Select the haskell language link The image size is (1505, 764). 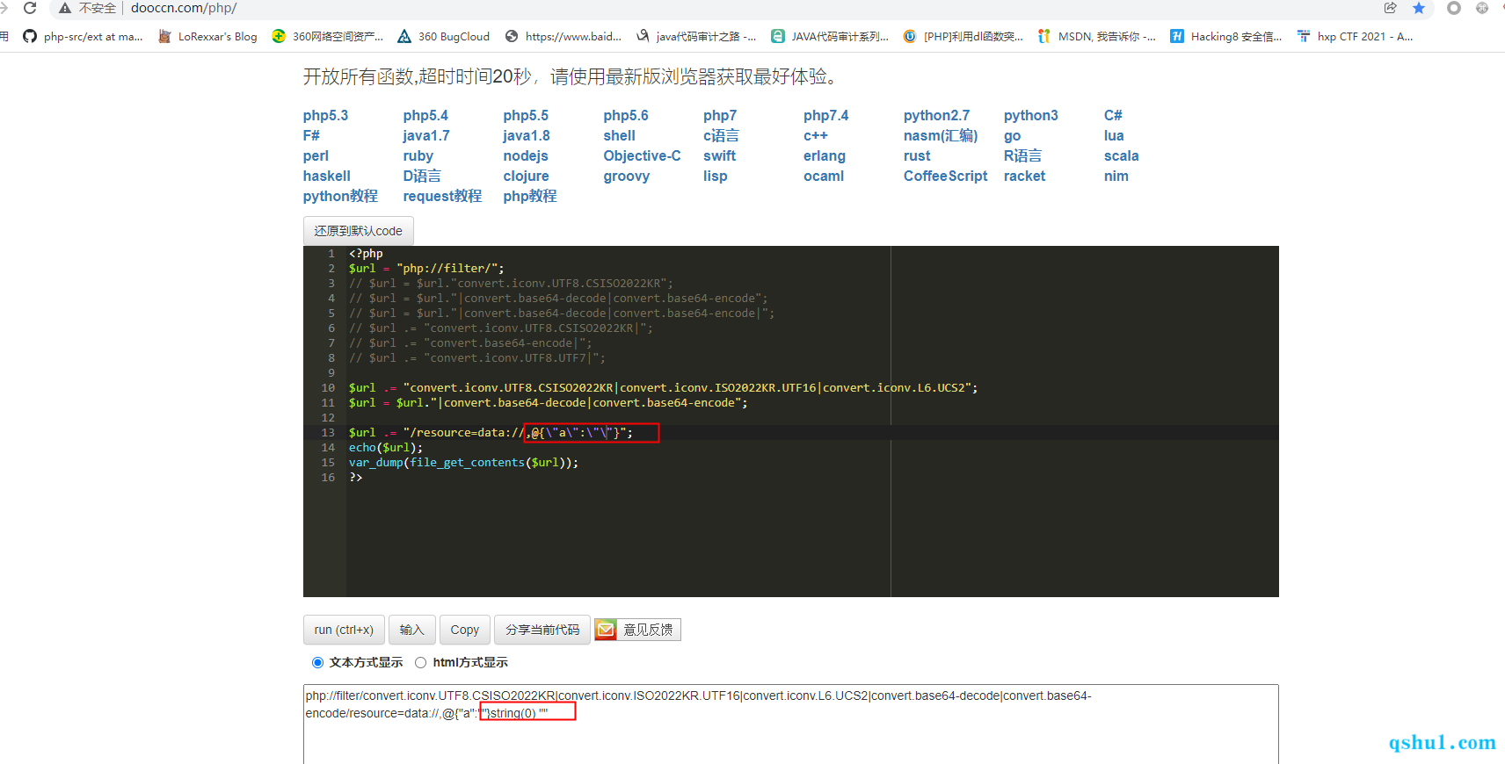(x=327, y=176)
